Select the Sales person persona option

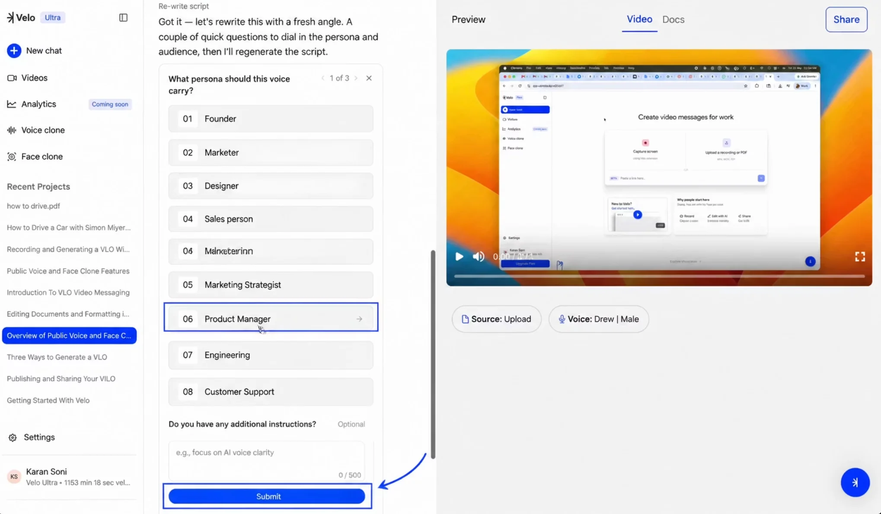(x=271, y=219)
